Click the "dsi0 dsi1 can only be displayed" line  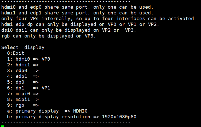pyautogui.click(x=68, y=30)
